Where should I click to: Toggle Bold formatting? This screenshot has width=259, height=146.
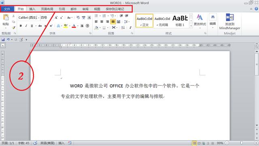[x=21, y=26]
